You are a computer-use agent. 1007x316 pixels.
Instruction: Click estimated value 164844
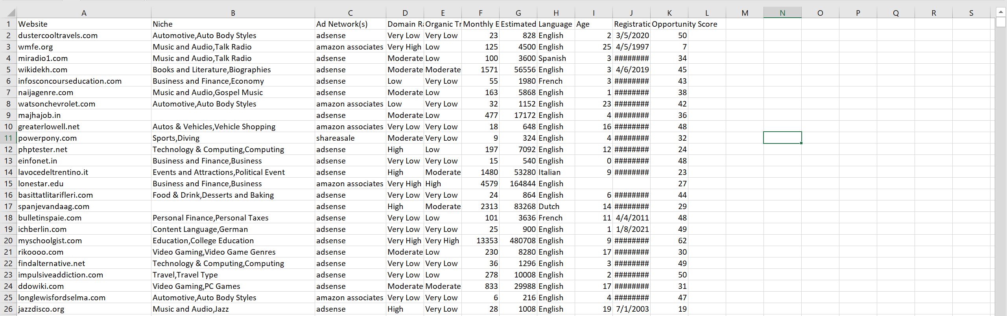[518, 184]
